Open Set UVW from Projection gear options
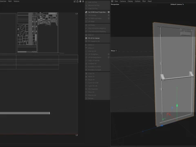Screen dimensions: 196x147 tap(109, 12)
